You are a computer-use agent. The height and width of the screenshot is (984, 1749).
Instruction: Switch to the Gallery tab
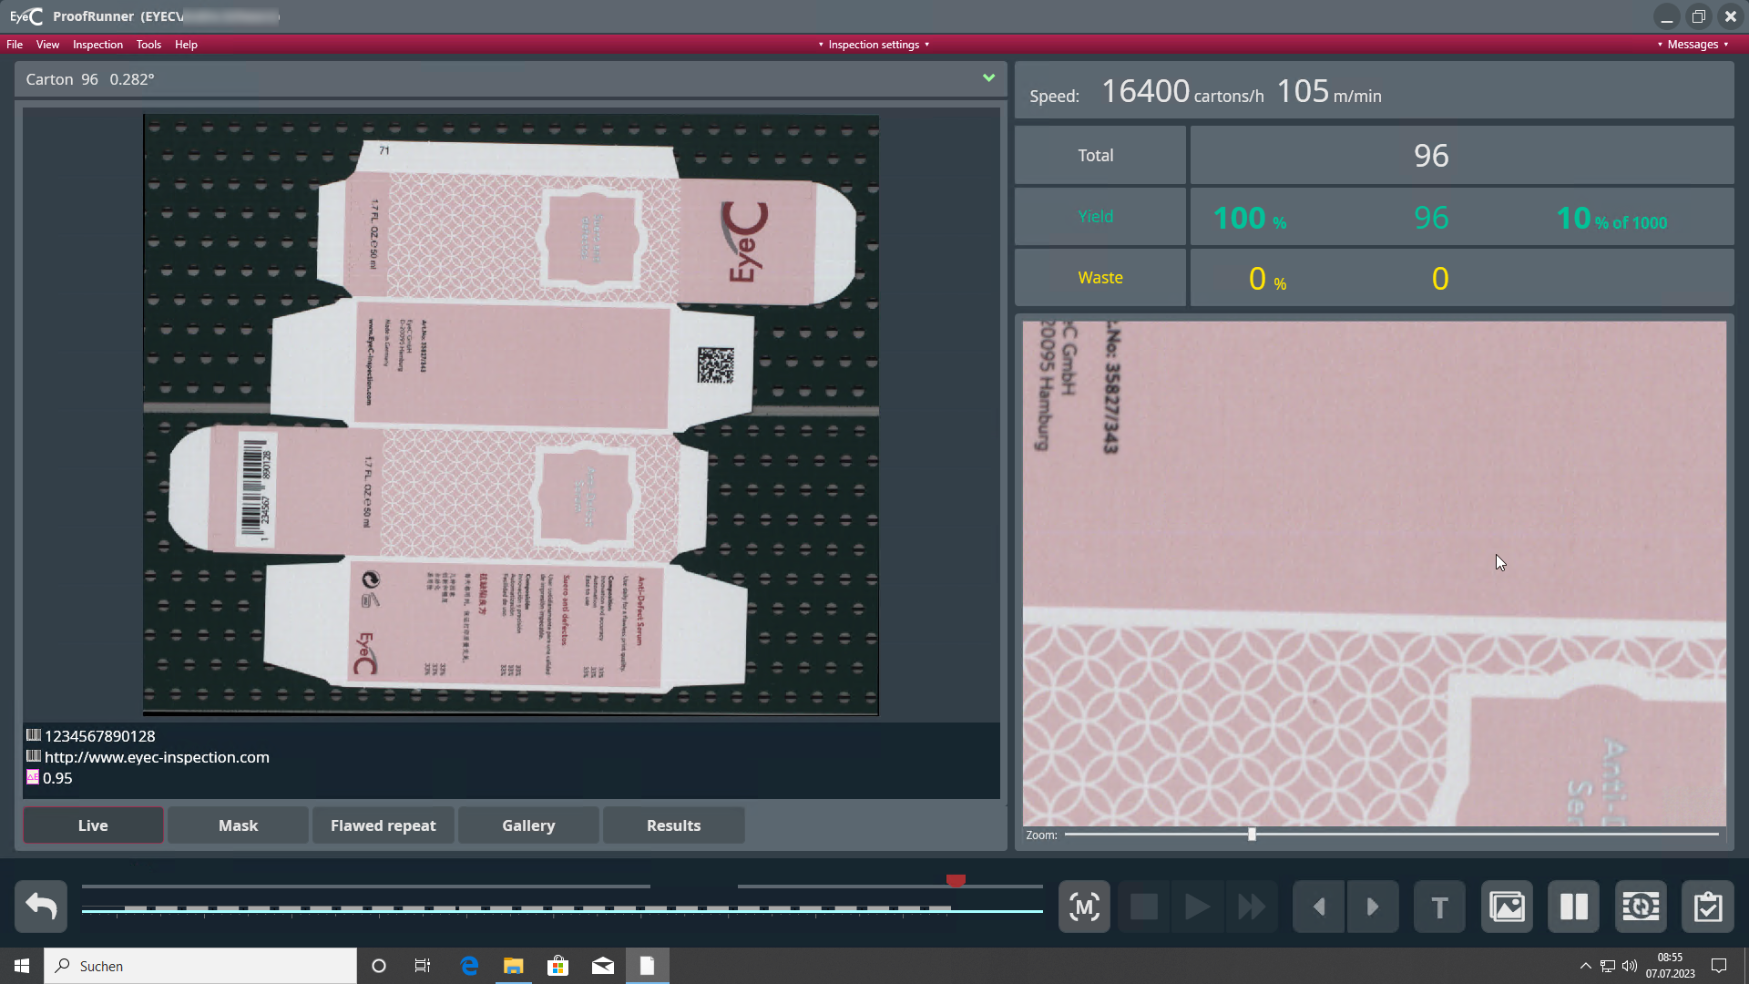[x=528, y=825]
